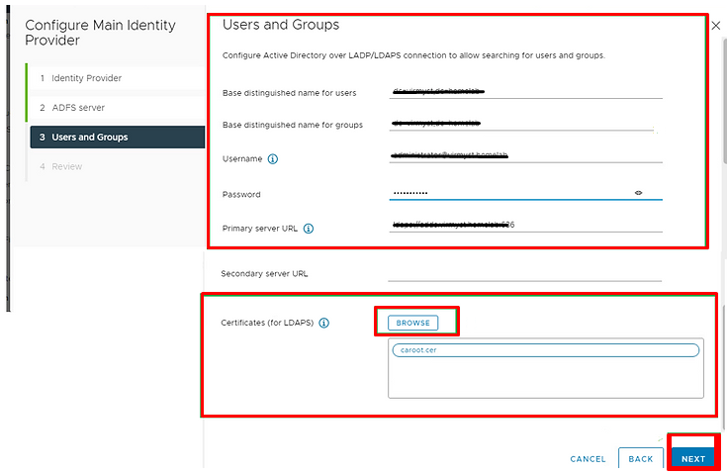The height and width of the screenshot is (474, 727).
Task: Close the Configure Main Identity Provider dialog
Action: [x=716, y=26]
